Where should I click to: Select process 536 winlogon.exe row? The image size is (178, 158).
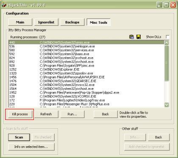click(x=86, y=46)
